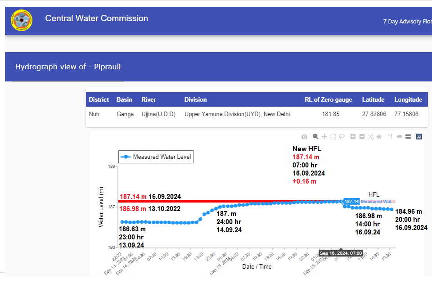Screen dimensions: 432x288
Task: Click the Central Water Commission title
Action: click(x=96, y=18)
